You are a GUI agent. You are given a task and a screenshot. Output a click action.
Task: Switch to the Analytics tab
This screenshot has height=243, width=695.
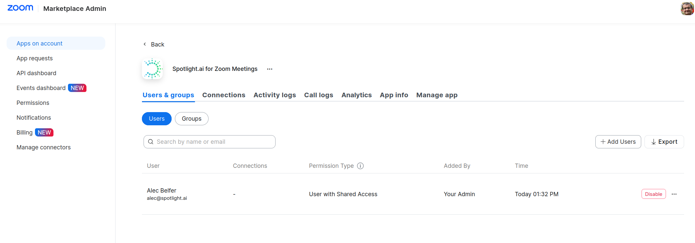(356, 95)
